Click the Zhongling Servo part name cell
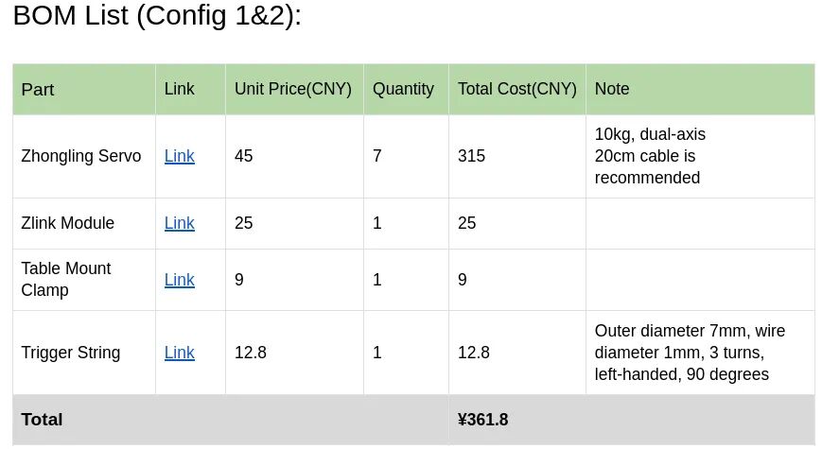 click(81, 156)
